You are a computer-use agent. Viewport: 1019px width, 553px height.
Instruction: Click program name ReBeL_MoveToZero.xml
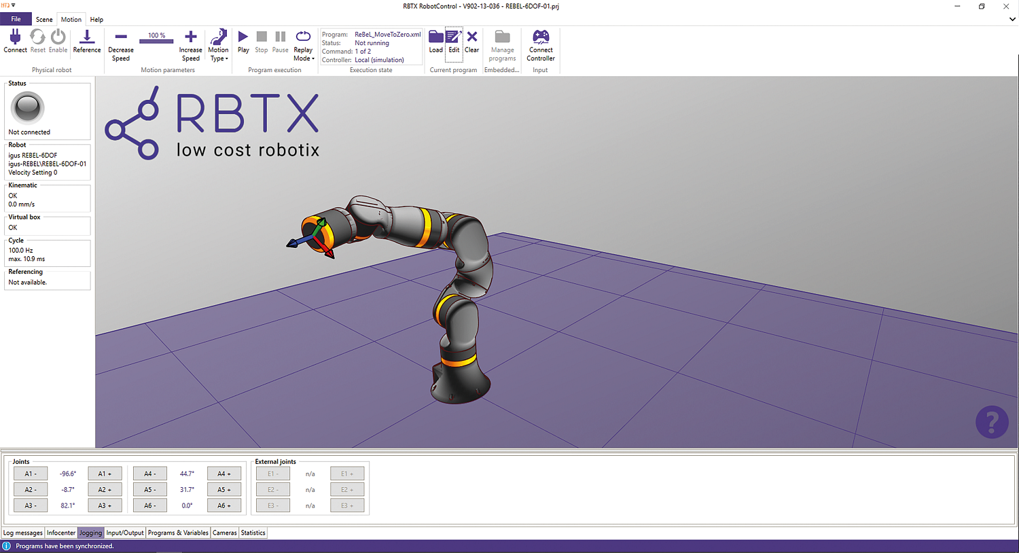(388, 35)
